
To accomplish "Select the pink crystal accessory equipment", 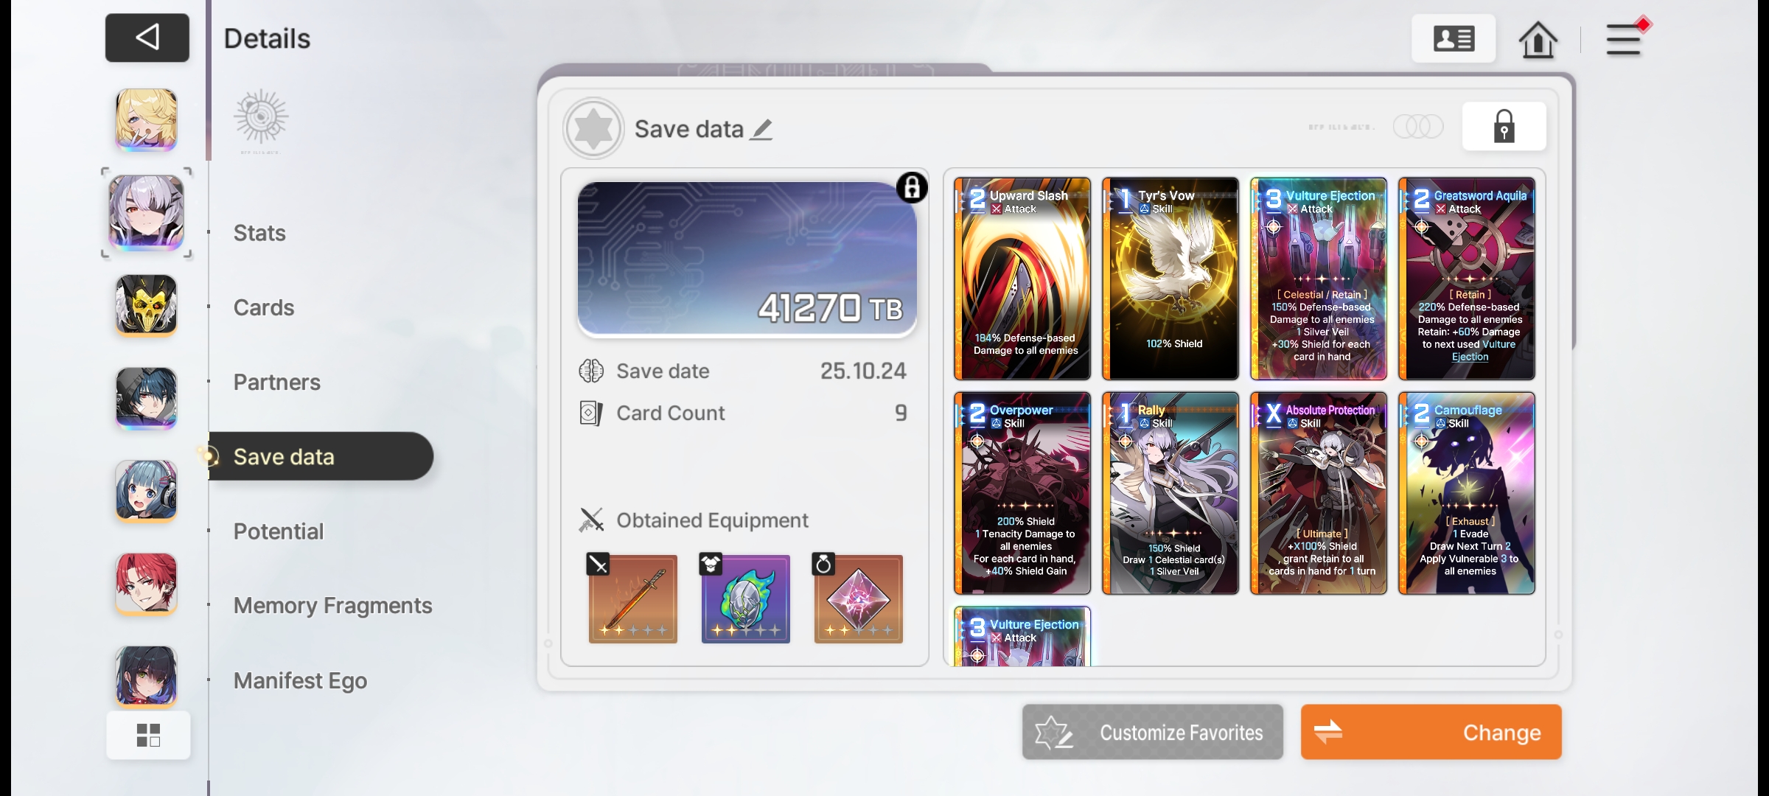I will pos(858,598).
